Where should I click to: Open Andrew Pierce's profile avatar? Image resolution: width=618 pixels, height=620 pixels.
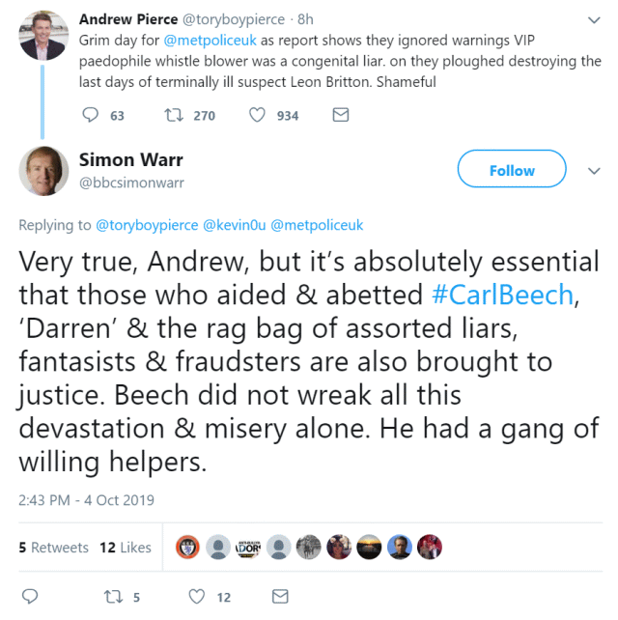point(42,35)
